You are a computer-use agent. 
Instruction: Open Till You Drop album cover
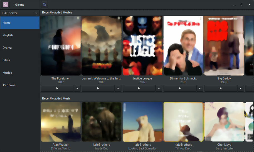pos(183,122)
